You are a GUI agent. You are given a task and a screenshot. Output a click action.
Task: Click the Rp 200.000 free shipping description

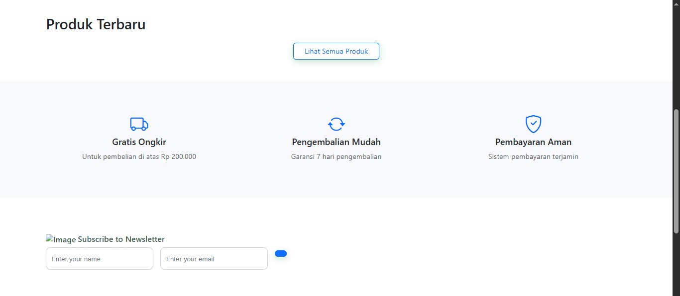click(x=139, y=157)
